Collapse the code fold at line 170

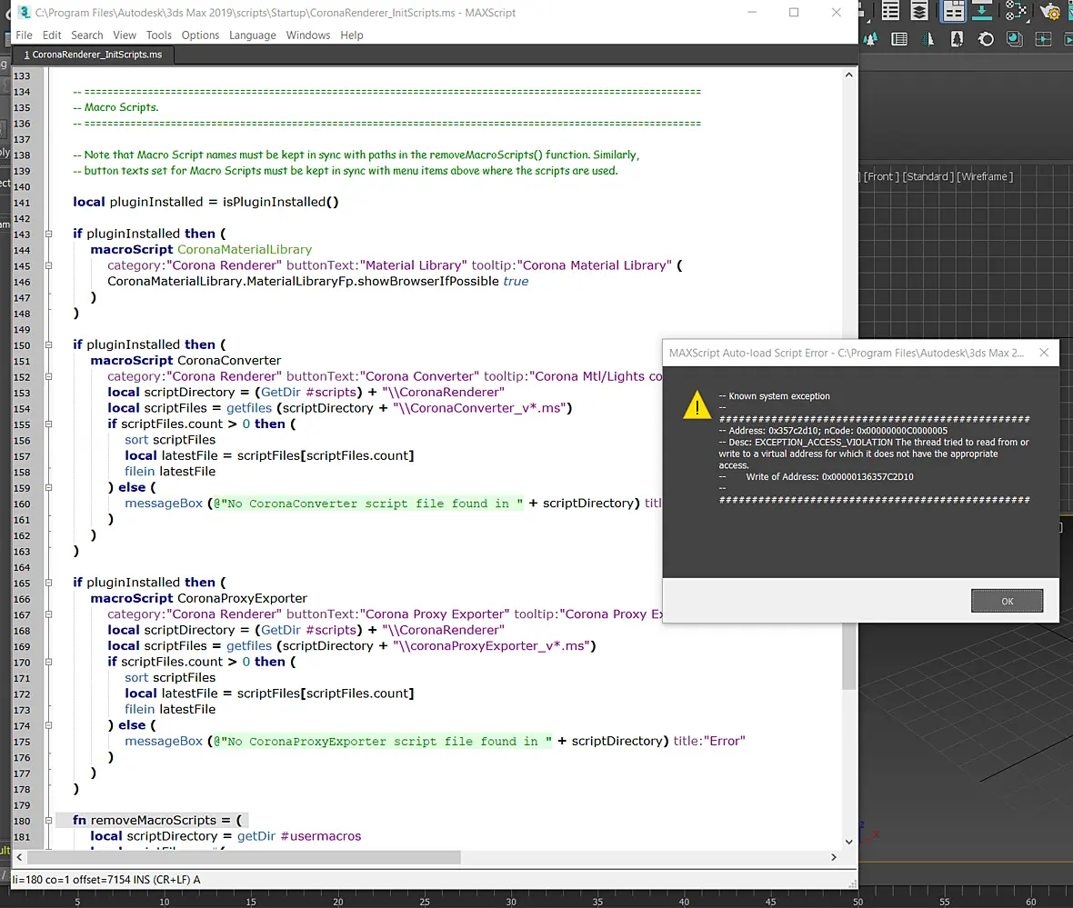(x=48, y=662)
